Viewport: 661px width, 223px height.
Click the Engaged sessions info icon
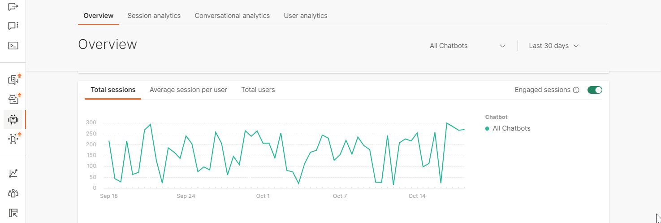coord(576,90)
